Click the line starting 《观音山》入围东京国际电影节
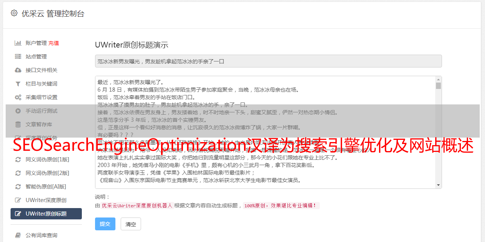Viewport: 485px width, 242px height. [199, 180]
